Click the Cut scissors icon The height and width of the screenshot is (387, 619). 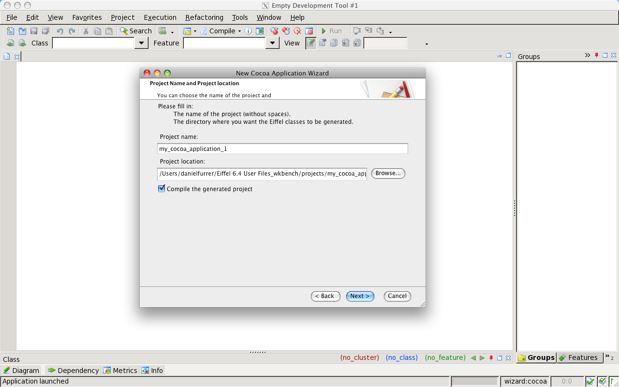(x=86, y=31)
